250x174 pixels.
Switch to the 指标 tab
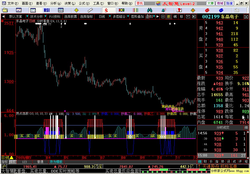click(x=5, y=162)
